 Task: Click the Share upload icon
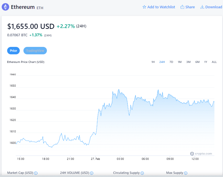[182, 7]
